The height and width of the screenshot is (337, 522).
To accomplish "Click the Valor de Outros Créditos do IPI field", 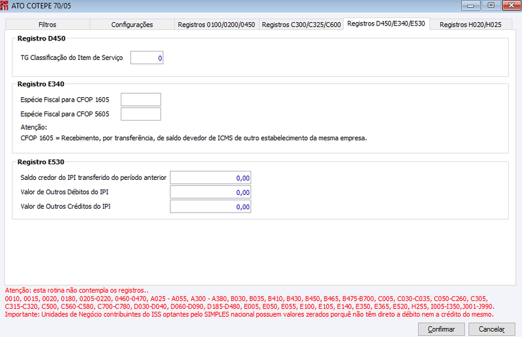I will pyautogui.click(x=210, y=206).
